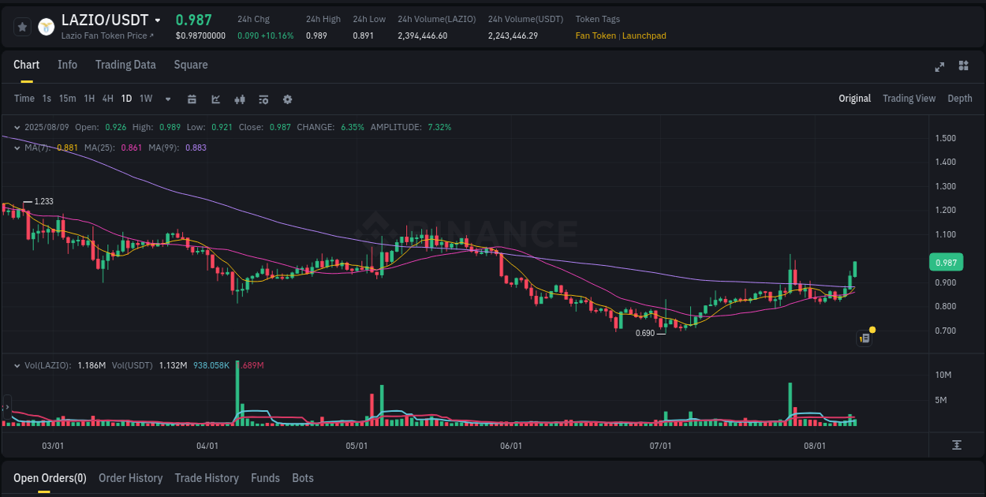Viewport: 986px width, 497px height.
Task: Click the order book note icon on chart
Action: pyautogui.click(x=864, y=338)
